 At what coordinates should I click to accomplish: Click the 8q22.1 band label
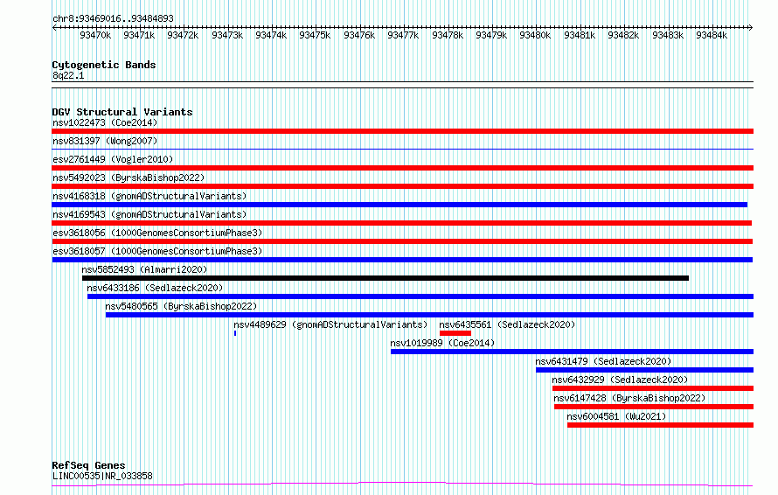pyautogui.click(x=68, y=75)
